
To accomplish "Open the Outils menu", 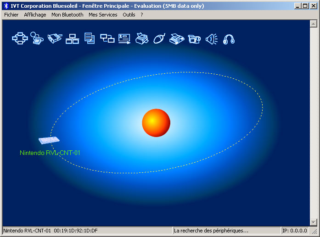I will pos(129,15).
